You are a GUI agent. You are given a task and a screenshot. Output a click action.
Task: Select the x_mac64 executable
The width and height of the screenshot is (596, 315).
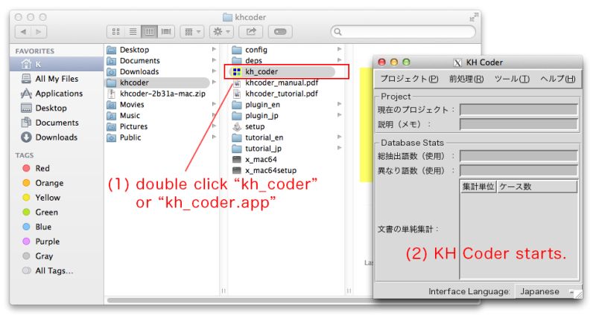coord(261,160)
